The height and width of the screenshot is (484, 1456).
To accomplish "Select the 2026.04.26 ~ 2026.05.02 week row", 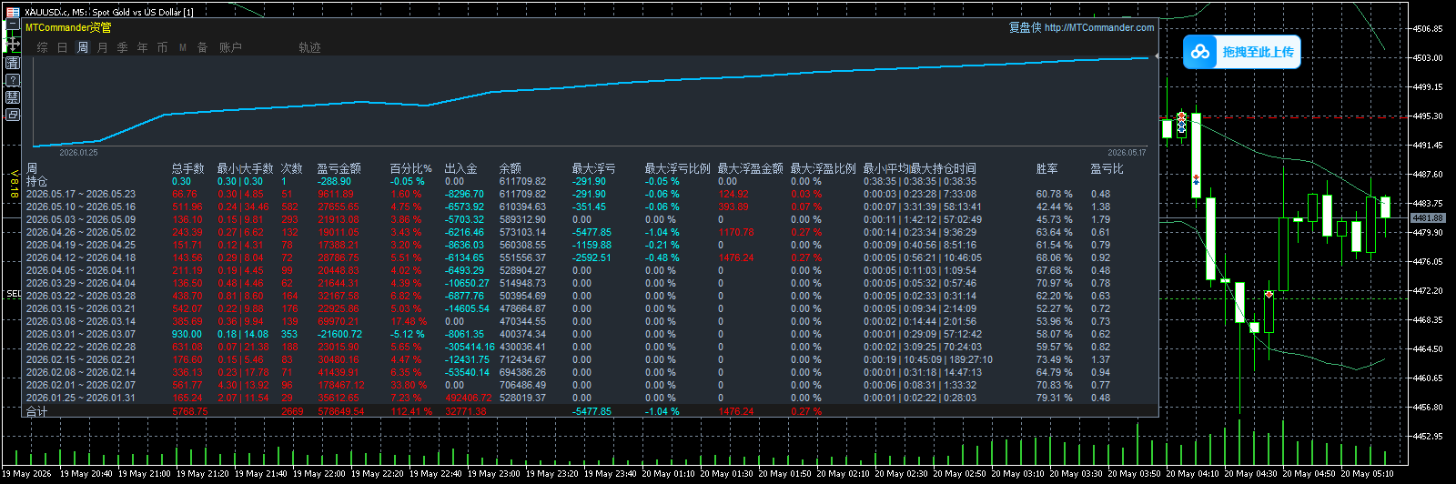I will pyautogui.click(x=590, y=232).
